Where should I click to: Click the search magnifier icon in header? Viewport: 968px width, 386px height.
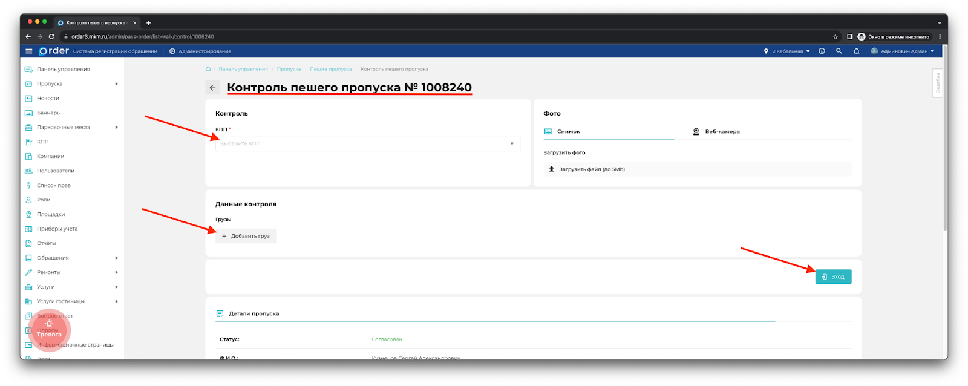pyautogui.click(x=839, y=51)
